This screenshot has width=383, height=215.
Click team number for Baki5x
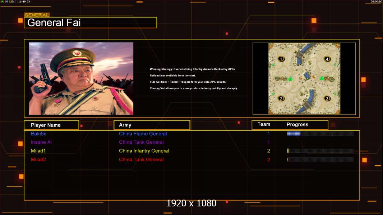[x=268, y=134]
